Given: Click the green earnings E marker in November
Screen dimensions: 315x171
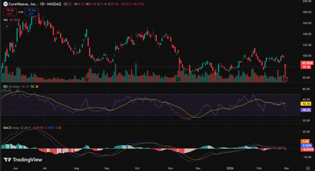Looking at the screenshot, I should pos(178,79).
